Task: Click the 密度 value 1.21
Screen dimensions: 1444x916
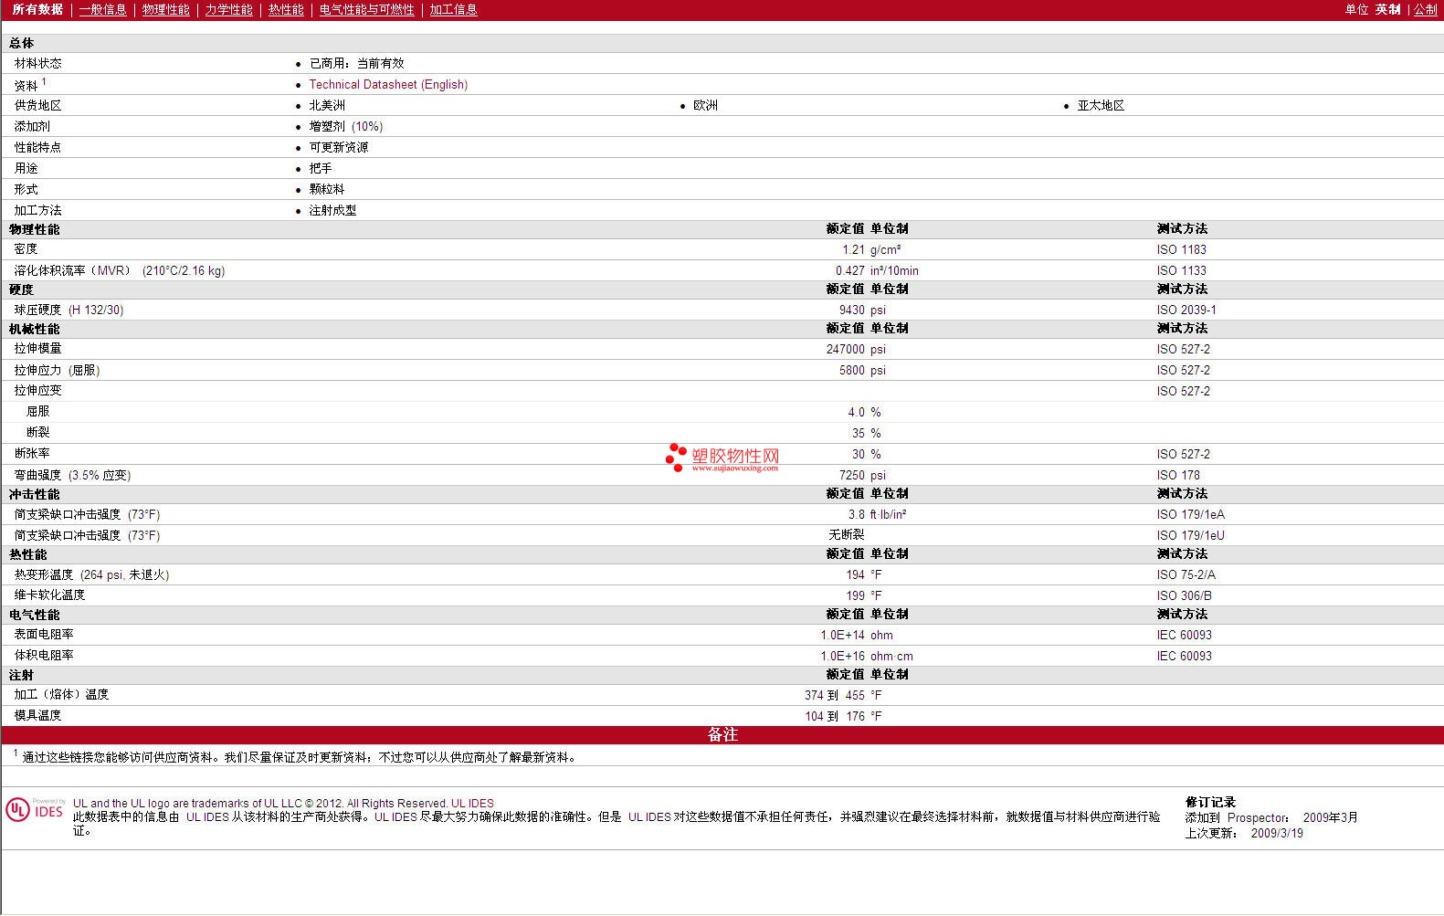Action: (853, 249)
